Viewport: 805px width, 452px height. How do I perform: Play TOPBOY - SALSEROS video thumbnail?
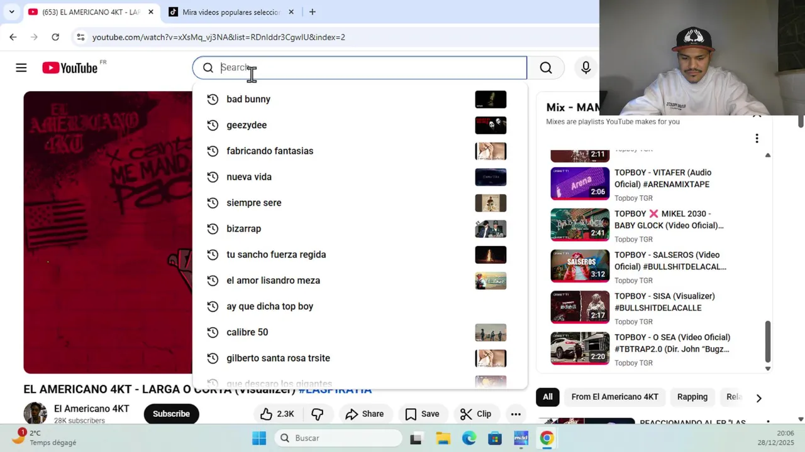580,266
